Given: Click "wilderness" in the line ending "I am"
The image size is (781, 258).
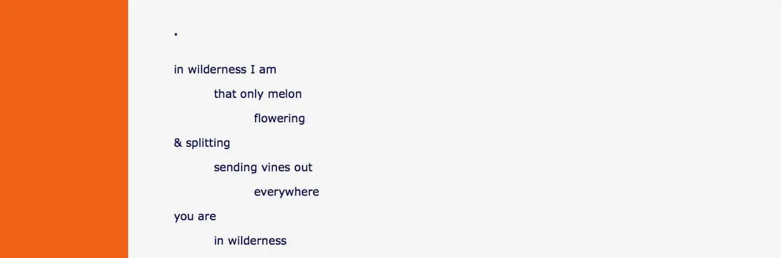Looking at the screenshot, I should click(217, 69).
